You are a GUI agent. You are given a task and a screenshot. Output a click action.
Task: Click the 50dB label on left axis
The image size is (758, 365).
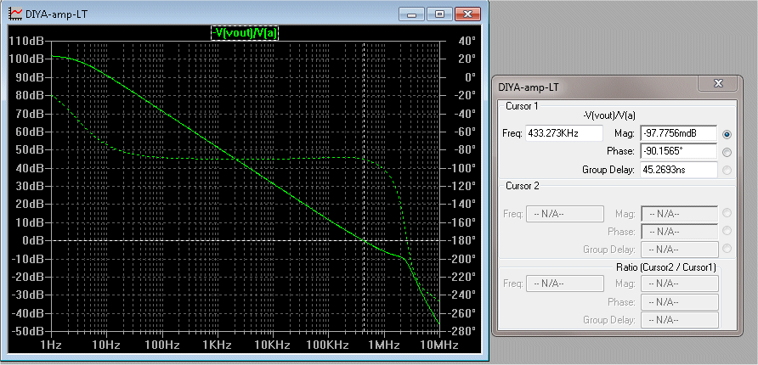pos(31,149)
